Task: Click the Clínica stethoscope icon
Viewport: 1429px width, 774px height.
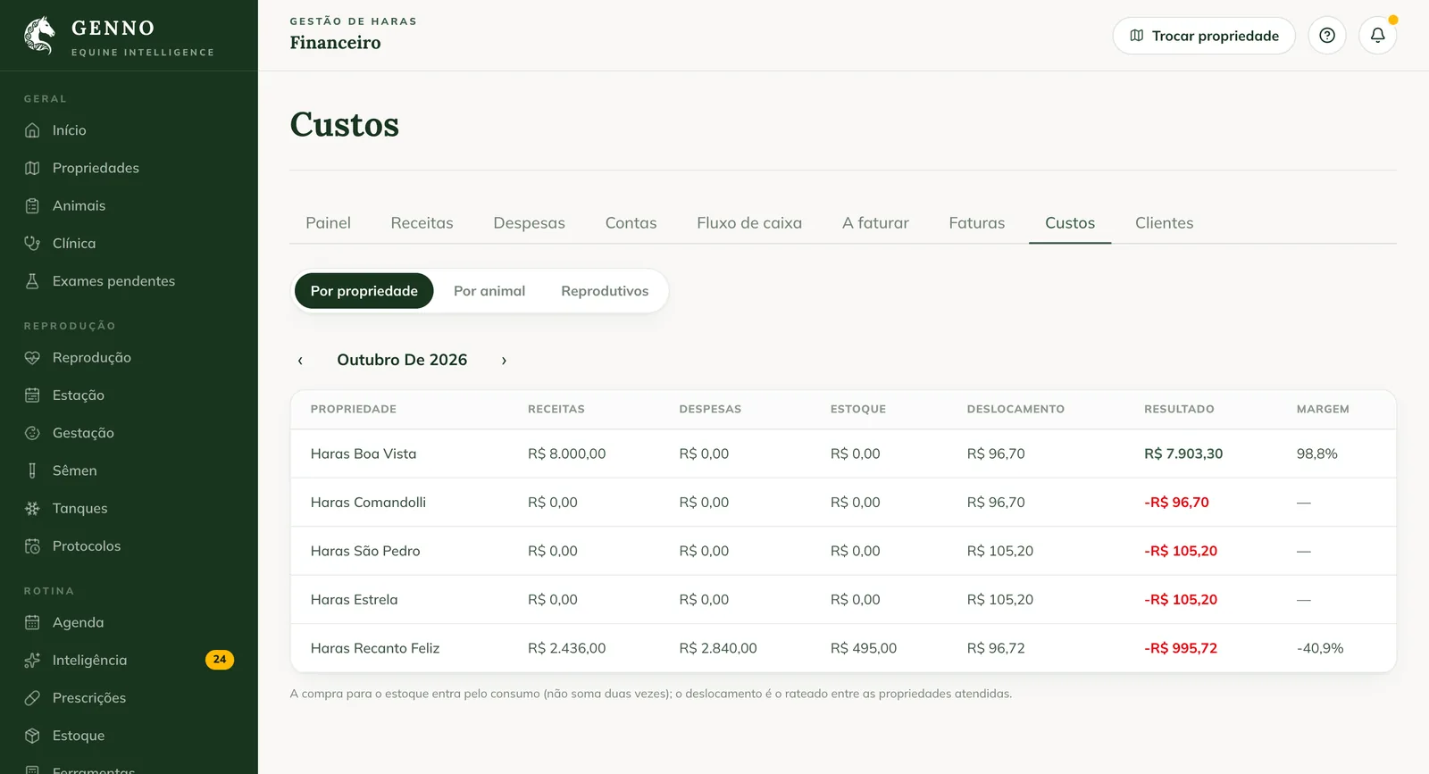Action: (x=32, y=243)
